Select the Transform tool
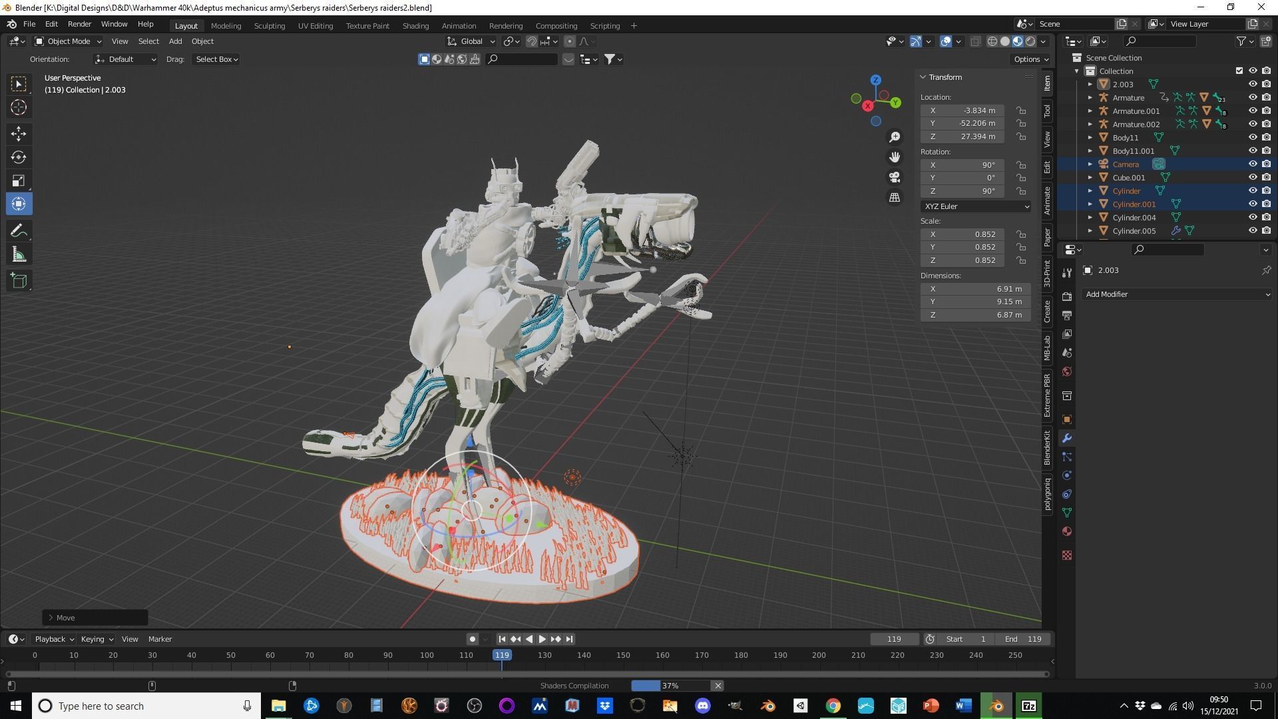This screenshot has height=719, width=1278. [19, 204]
